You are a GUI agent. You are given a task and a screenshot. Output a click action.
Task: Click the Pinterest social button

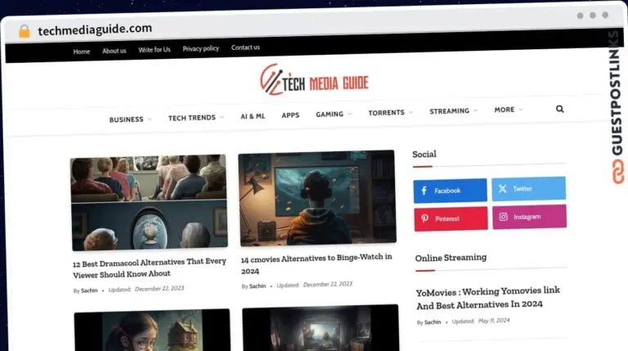[x=450, y=218]
